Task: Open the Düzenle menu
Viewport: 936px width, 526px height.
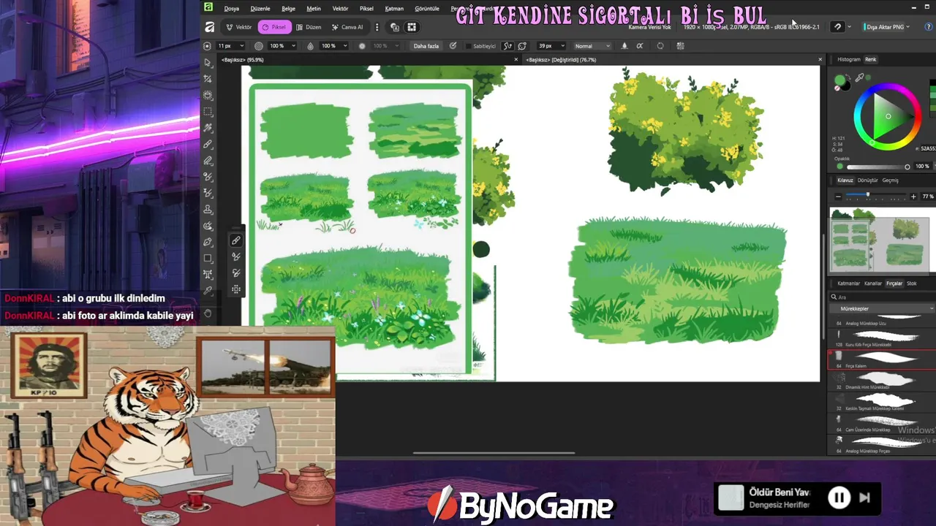Action: pos(260,8)
